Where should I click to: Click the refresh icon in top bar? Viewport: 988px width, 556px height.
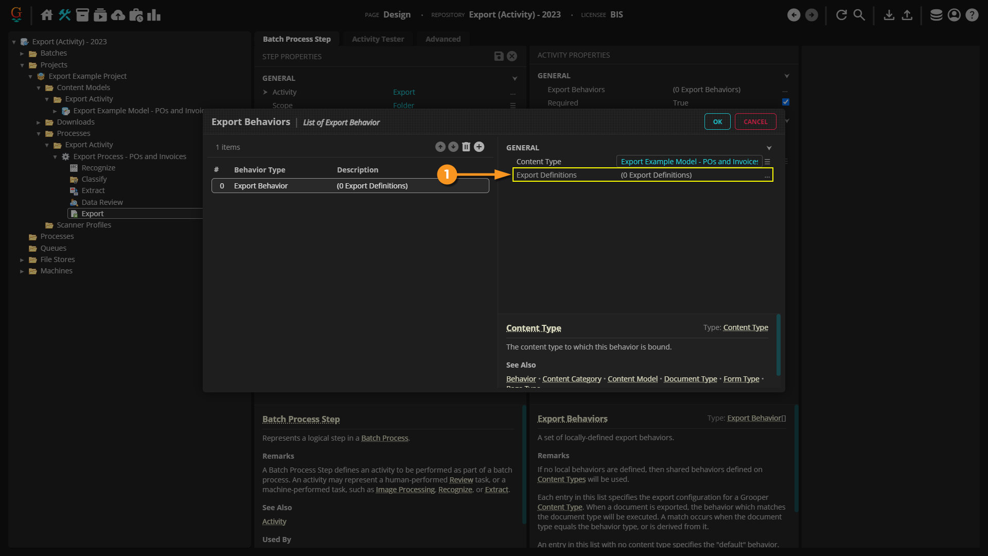841,15
